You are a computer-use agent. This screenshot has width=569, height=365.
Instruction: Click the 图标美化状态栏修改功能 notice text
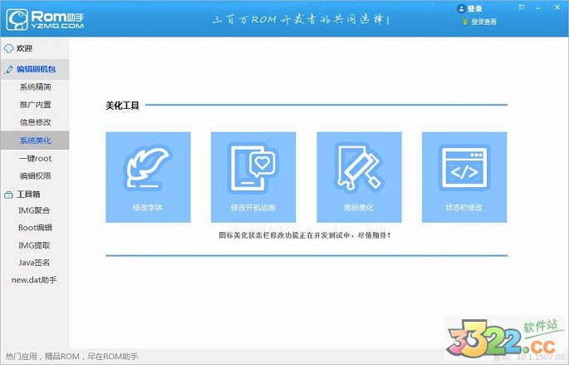pos(305,235)
